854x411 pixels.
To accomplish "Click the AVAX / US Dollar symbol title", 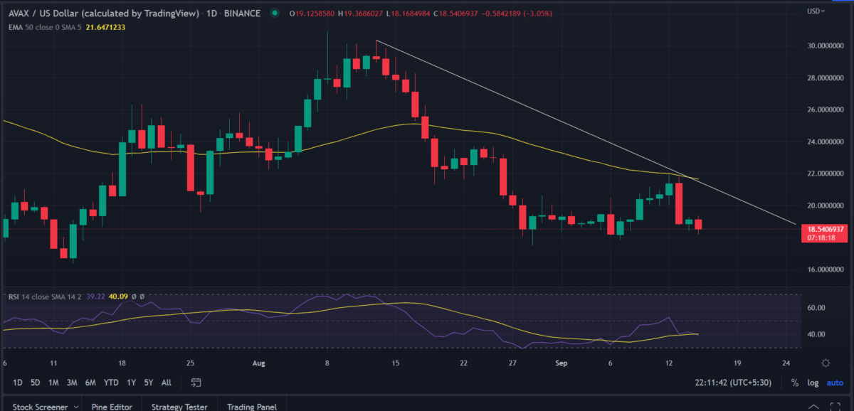I will coord(105,12).
